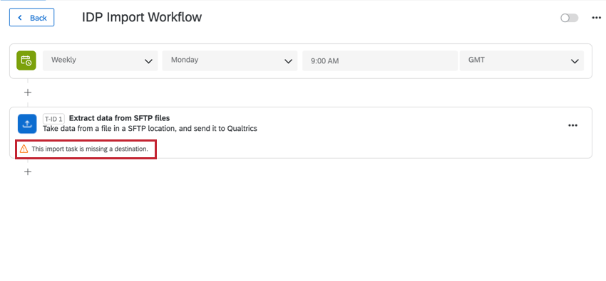This screenshot has height=281, width=606.
Task: Click the blue SFTP upload task icon
Action: pyautogui.click(x=27, y=124)
